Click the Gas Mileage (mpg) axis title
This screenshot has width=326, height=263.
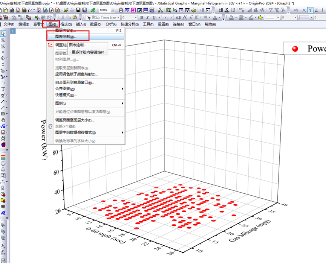(250, 231)
